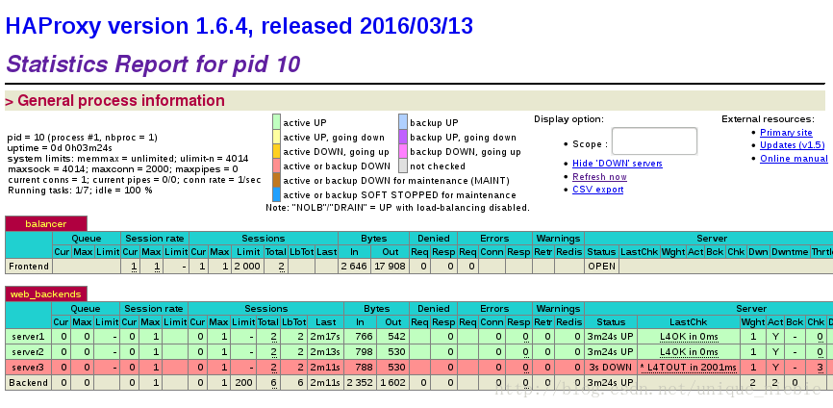Open the Updates (v1.5) link
This screenshot has width=833, height=408.
[x=793, y=145]
